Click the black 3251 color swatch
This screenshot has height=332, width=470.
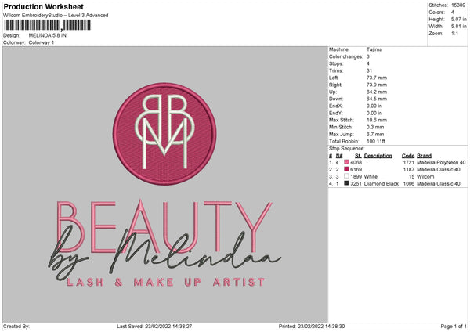(x=346, y=183)
